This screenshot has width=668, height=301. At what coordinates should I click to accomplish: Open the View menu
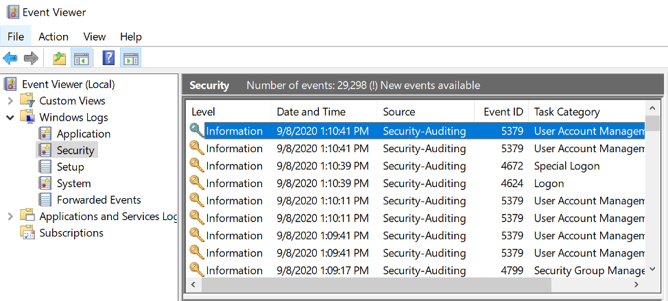click(x=94, y=36)
